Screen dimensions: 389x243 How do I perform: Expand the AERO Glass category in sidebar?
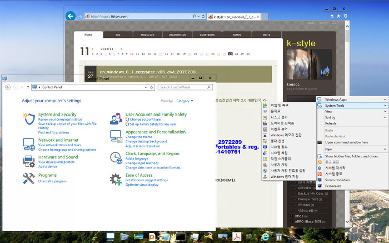coord(292,221)
